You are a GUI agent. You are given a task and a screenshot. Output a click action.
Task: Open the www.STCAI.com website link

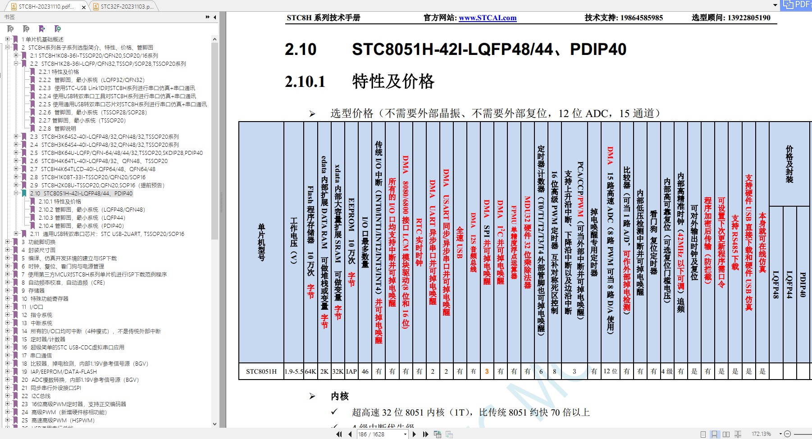tap(488, 18)
